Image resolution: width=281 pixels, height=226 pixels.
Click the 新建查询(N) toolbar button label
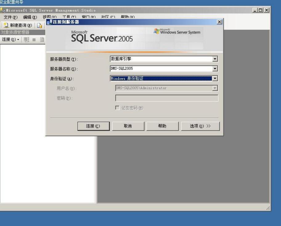coord(21,26)
